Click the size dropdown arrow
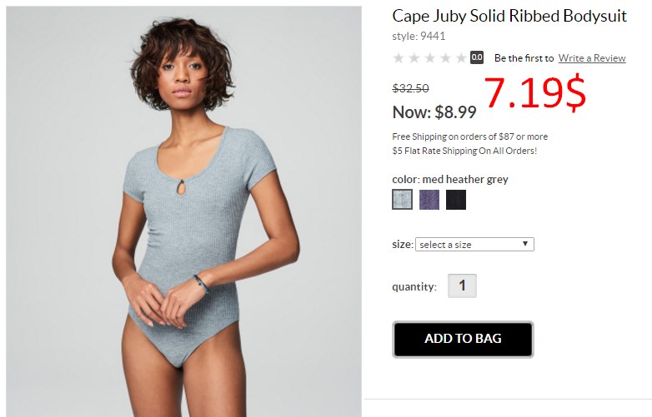Image resolution: width=652 pixels, height=417 pixels. tap(525, 244)
